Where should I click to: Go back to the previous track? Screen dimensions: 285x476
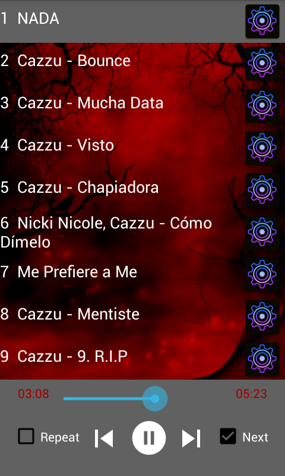(x=104, y=439)
